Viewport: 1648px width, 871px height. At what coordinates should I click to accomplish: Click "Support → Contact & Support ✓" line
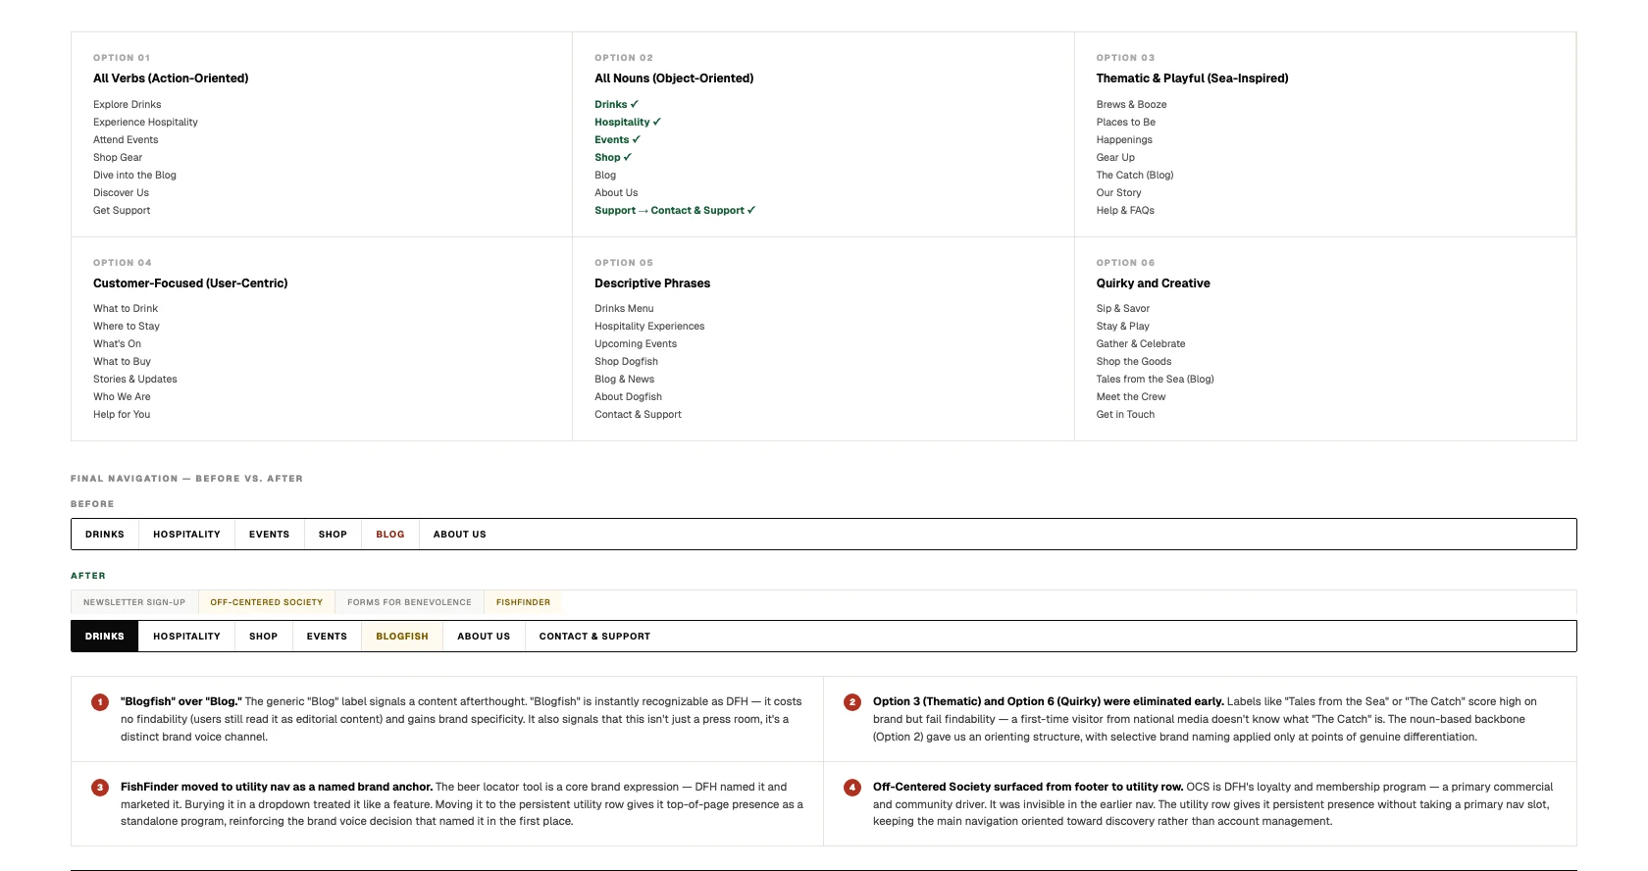coord(675,211)
